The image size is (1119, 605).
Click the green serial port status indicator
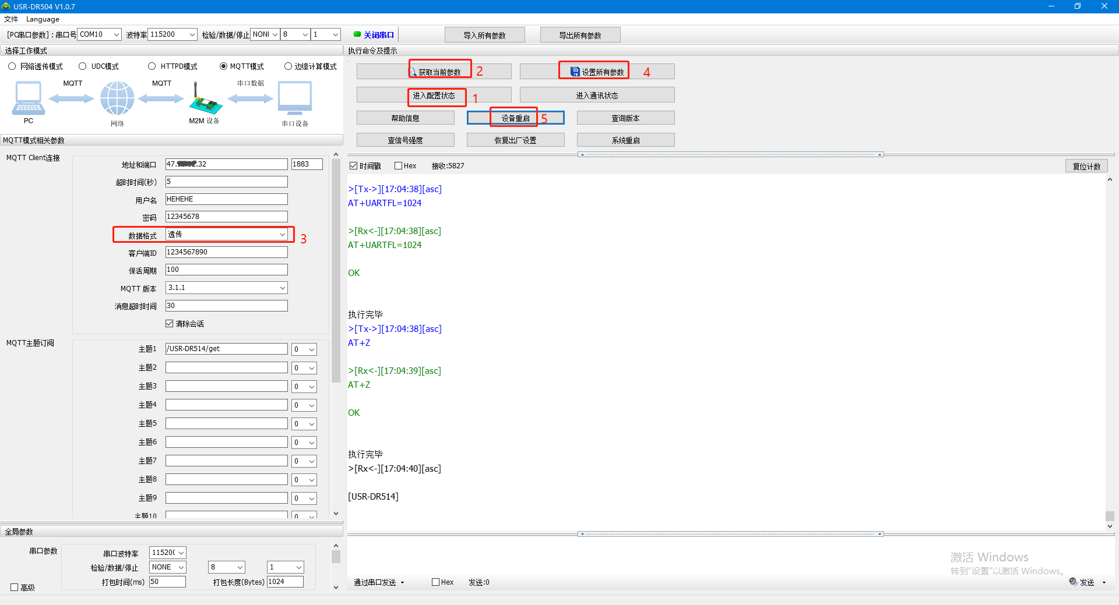pos(357,34)
